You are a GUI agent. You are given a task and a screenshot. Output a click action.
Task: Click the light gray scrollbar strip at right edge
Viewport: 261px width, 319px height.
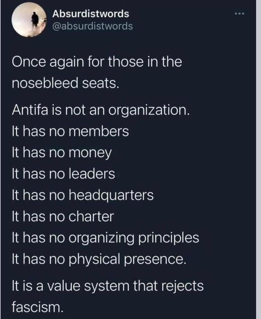tap(258, 159)
